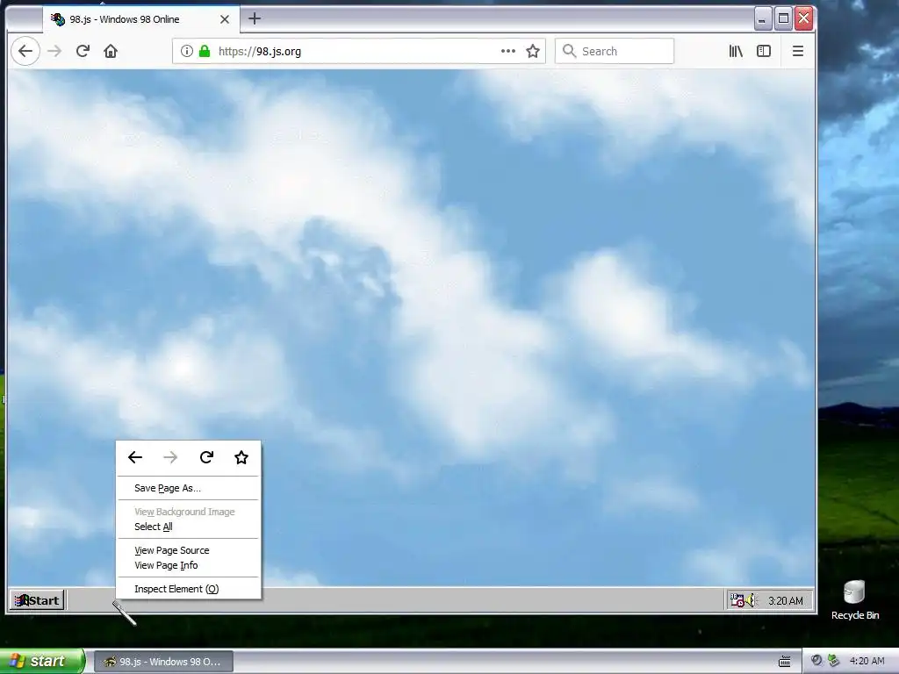Choose Select All from context menu
Screen dimensions: 899x674
coord(188,527)
